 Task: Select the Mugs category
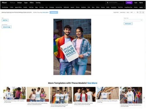click(36, 7)
